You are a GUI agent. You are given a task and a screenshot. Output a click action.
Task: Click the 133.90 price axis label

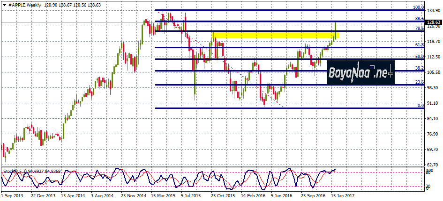433,11
